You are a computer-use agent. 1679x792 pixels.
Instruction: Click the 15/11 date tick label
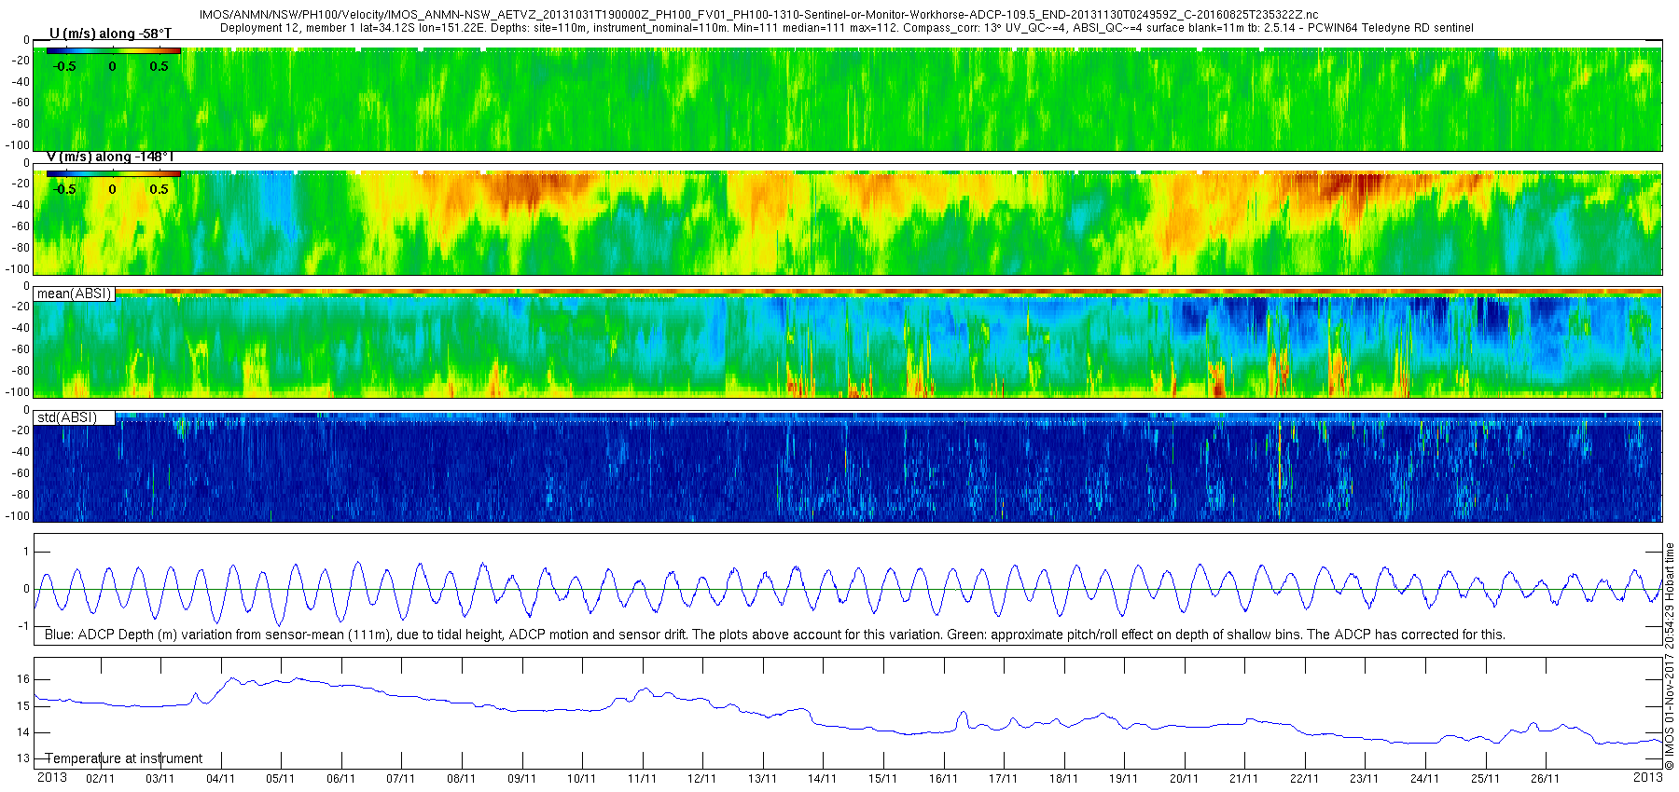tap(882, 779)
